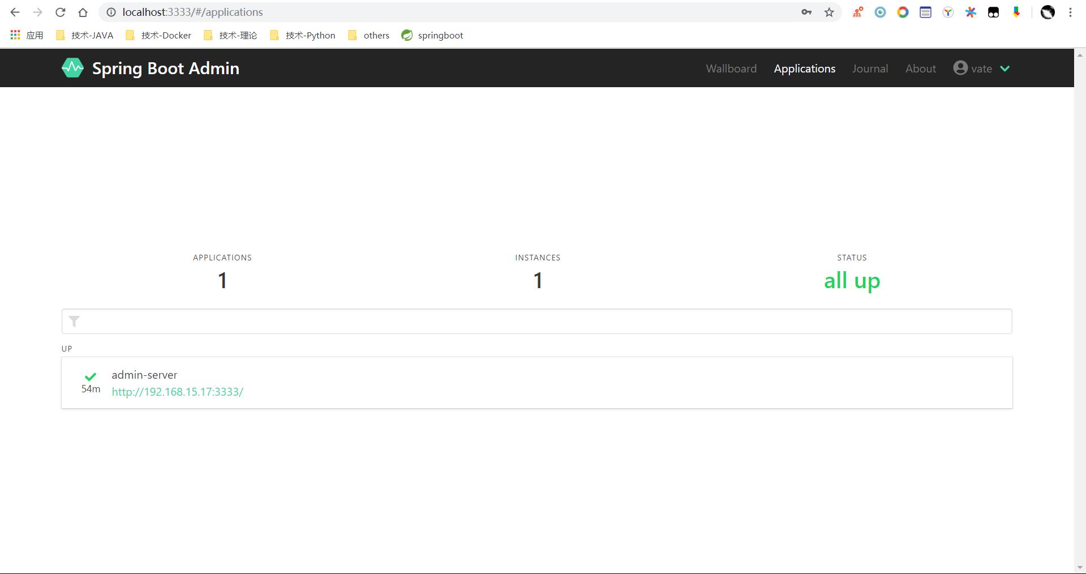The width and height of the screenshot is (1086, 574).
Task: Open the 技术-JAVA bookmark folder
Action: 85,35
